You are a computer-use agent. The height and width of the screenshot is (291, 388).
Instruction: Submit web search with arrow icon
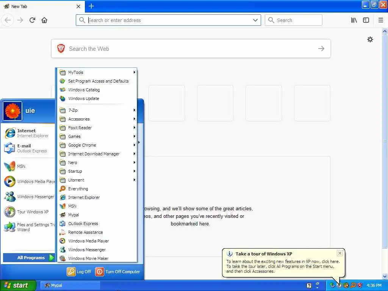321,48
